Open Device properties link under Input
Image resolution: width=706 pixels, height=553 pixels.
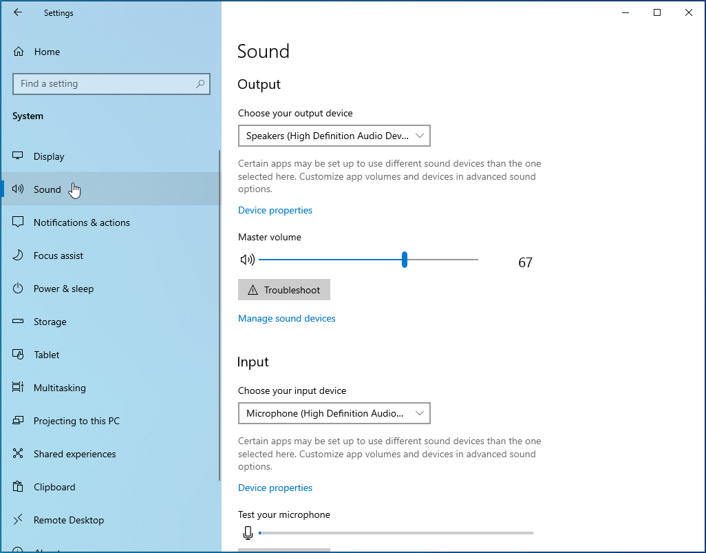tap(275, 488)
